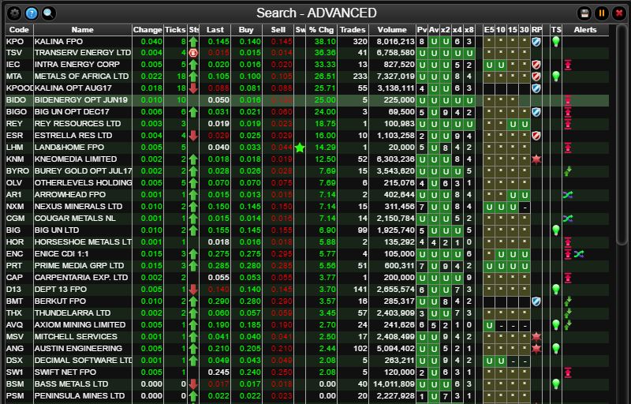This screenshot has height=404, width=631.
Task: Click the green up arrow in KNM row
Action: point(193,159)
